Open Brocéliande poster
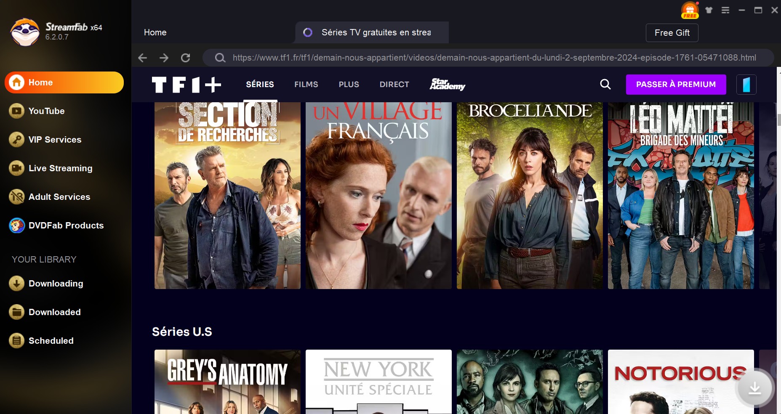The height and width of the screenshot is (414, 781). pos(530,195)
